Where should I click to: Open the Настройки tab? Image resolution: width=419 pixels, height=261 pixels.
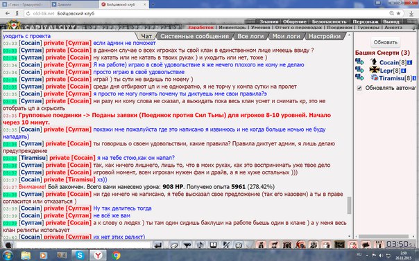pos(325,36)
